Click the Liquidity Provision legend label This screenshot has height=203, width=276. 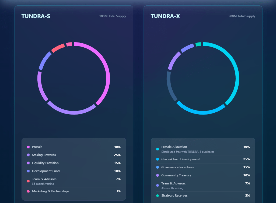coord(45,163)
